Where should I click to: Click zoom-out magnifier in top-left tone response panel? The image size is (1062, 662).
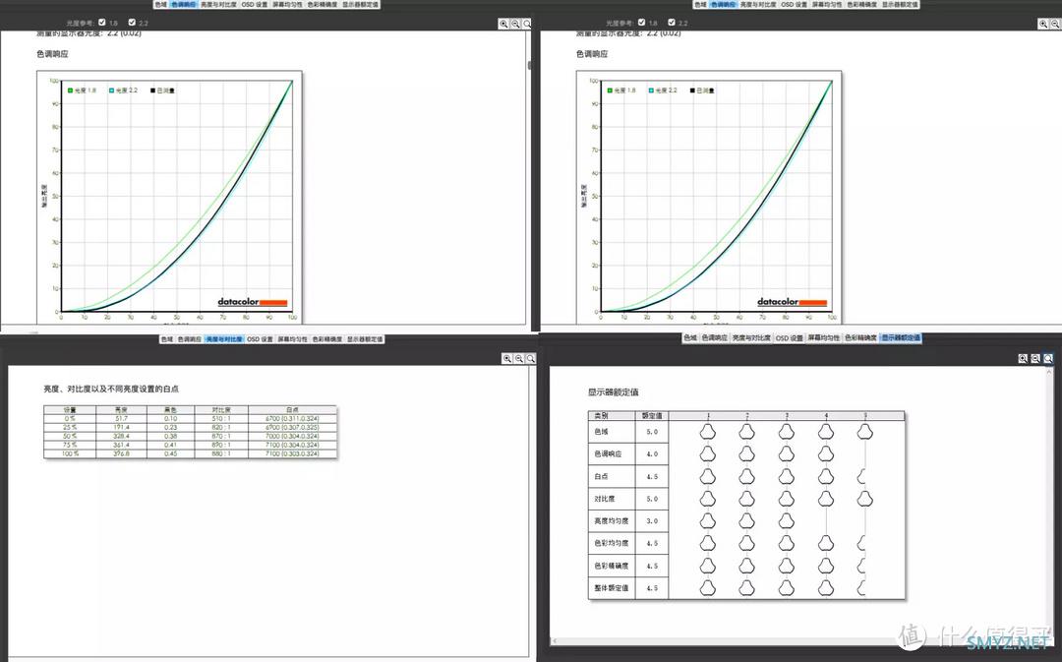(515, 24)
